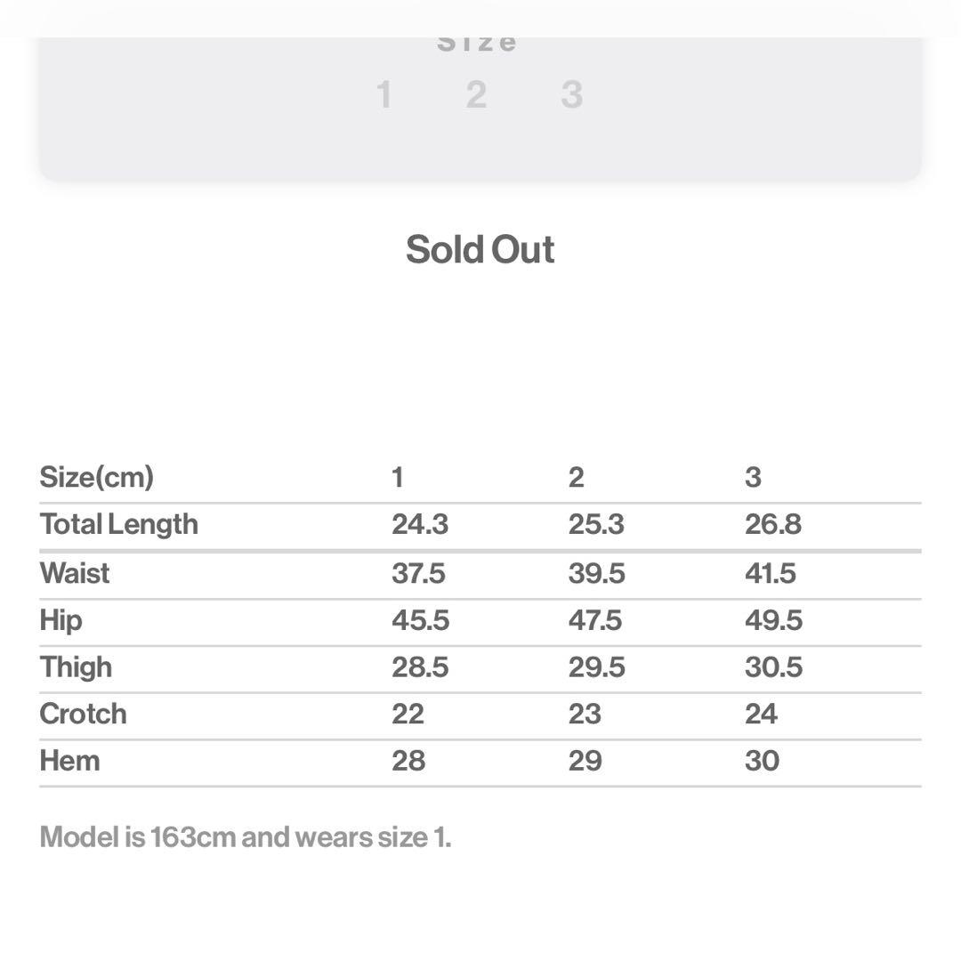Viewport: 961px width, 961px height.
Task: Click column header 2 in size chart
Action: (x=577, y=477)
